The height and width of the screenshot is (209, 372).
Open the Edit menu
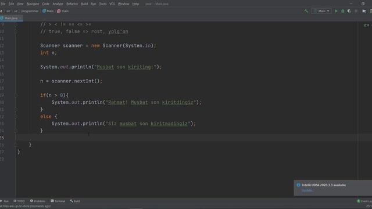click(x=11, y=4)
